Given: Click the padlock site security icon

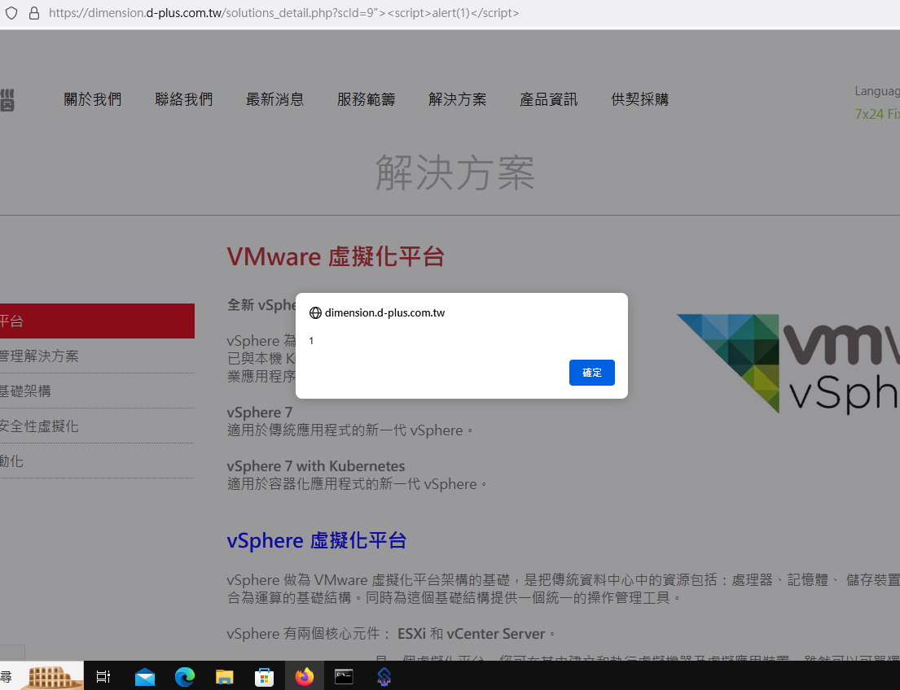Looking at the screenshot, I should click(34, 13).
